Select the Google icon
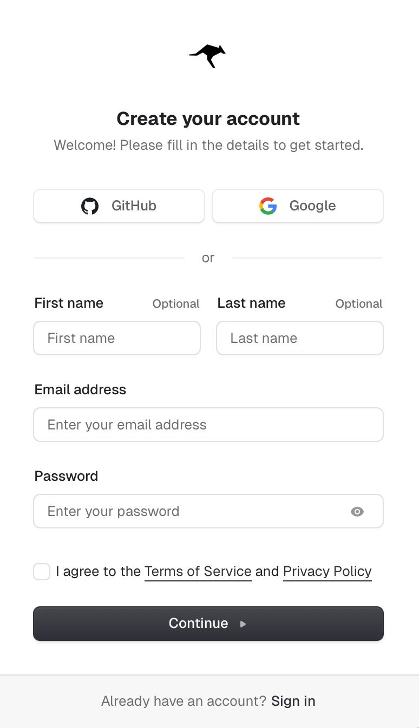The height and width of the screenshot is (728, 419). [x=268, y=206]
